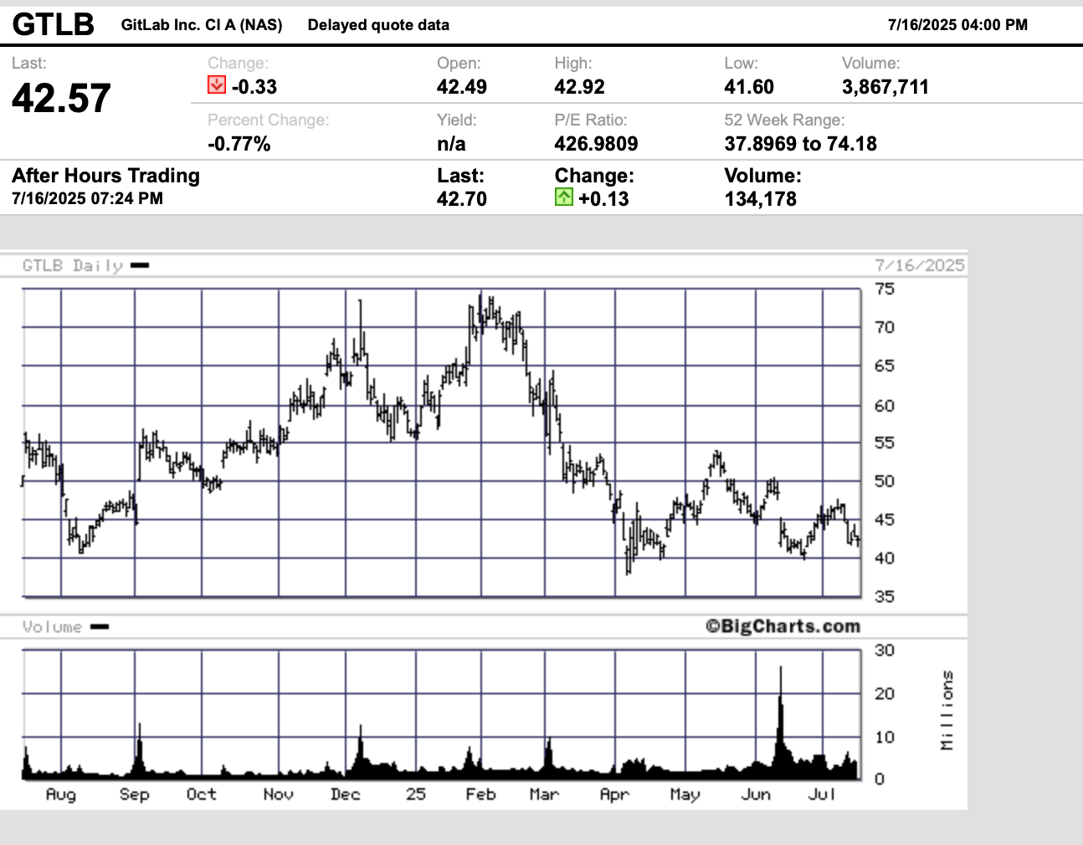Click the after-hours change value +0.13
This screenshot has width=1083, height=845.
click(x=603, y=199)
